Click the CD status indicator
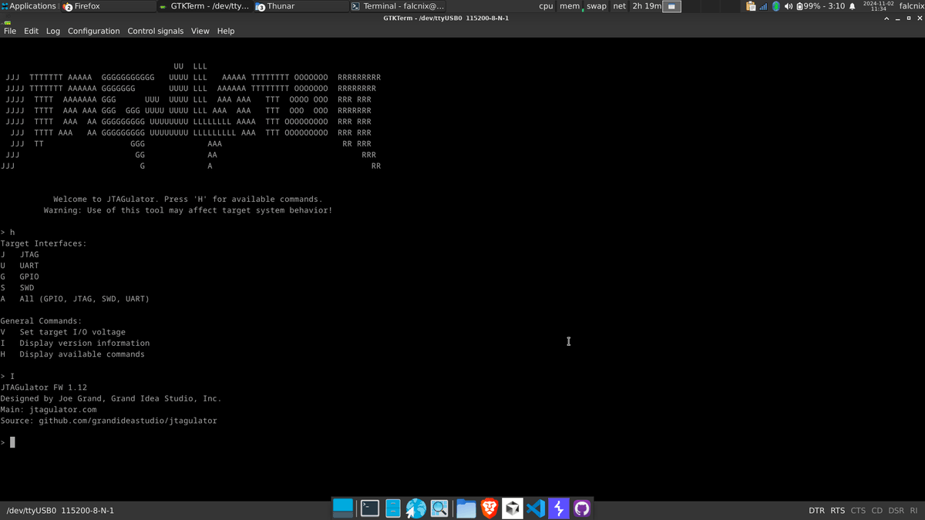Viewport: 925px width, 520px height. (x=877, y=511)
